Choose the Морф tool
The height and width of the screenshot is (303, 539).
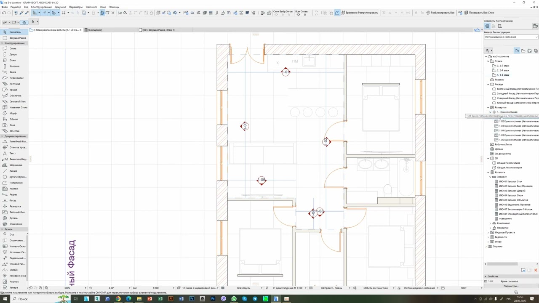coord(13,113)
